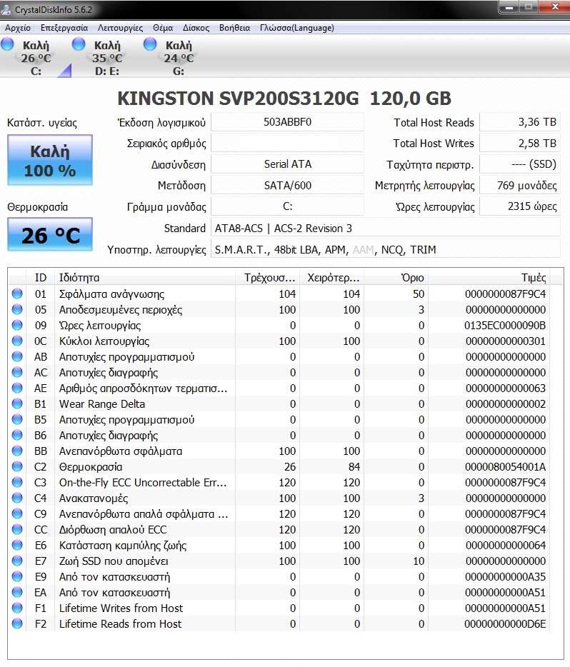Viewport: 570px width, 667px height.
Task: Select the D: E: drive tab at 35 °C
Action: [x=107, y=58]
